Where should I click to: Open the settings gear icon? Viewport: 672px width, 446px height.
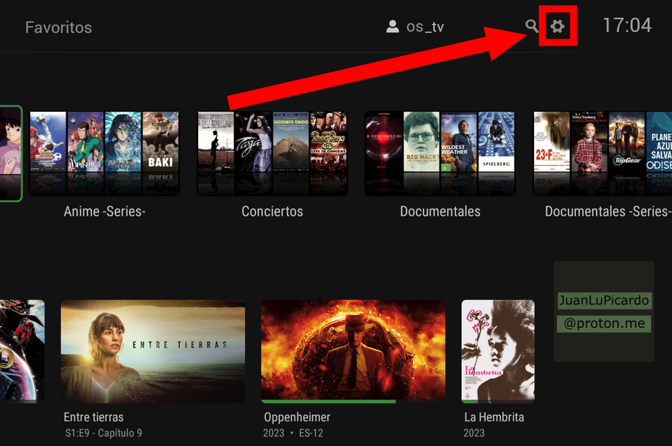click(557, 26)
